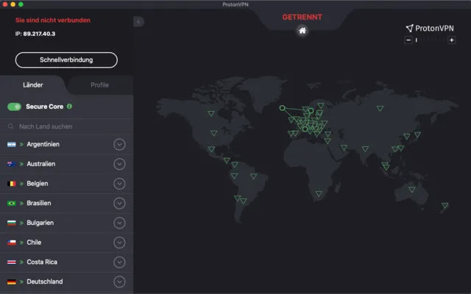The height and width of the screenshot is (294, 471).
Task: Zoom out the map with minus button
Action: click(408, 40)
